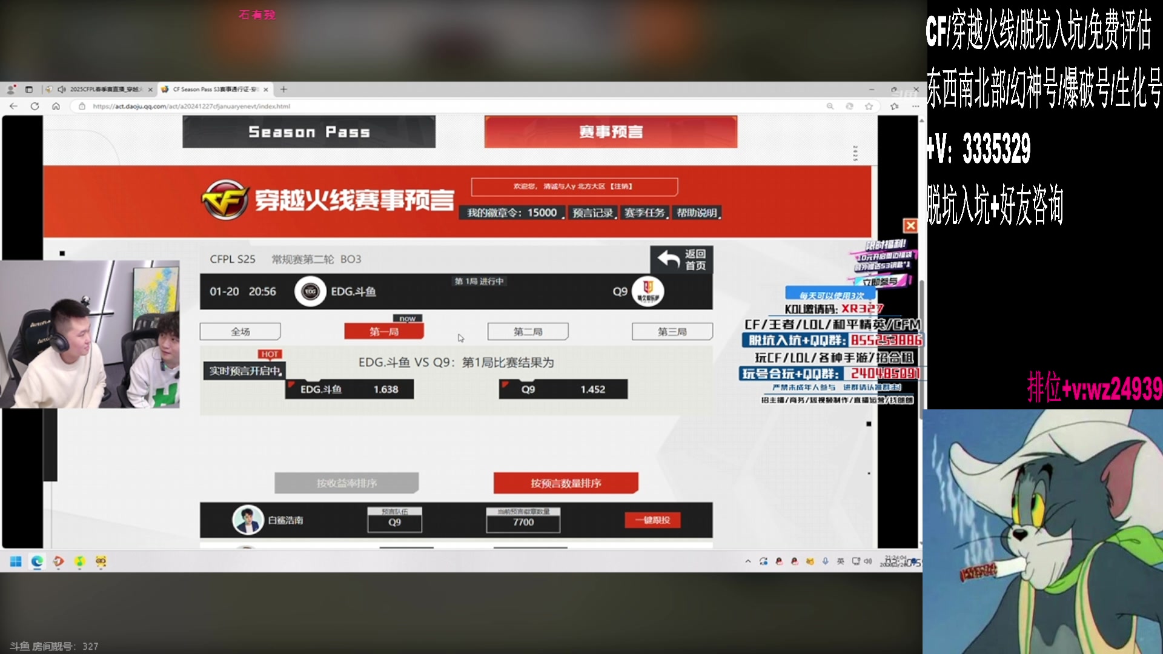1163x654 pixels.
Task: Open 白鲨浩南 avatar
Action: 247,520
